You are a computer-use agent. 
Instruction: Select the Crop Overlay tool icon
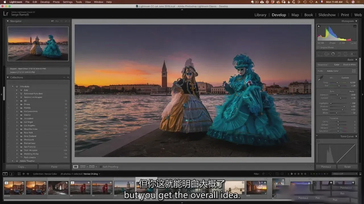coord(320,54)
